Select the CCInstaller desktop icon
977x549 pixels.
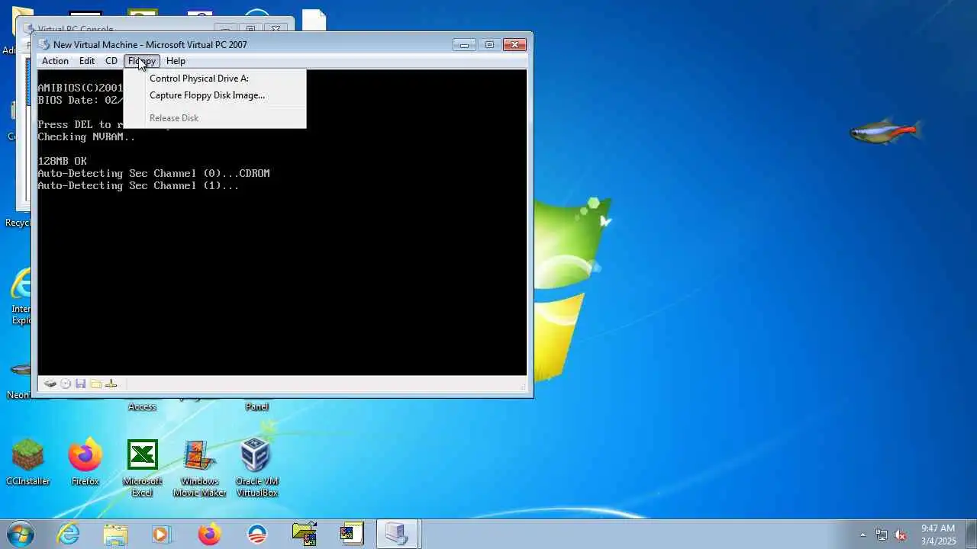click(28, 463)
